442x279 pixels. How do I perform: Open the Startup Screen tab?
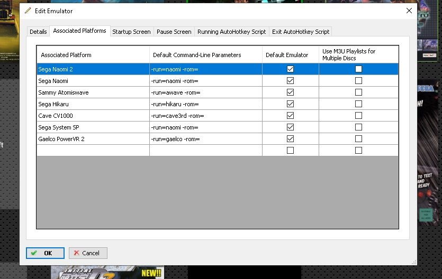(131, 32)
